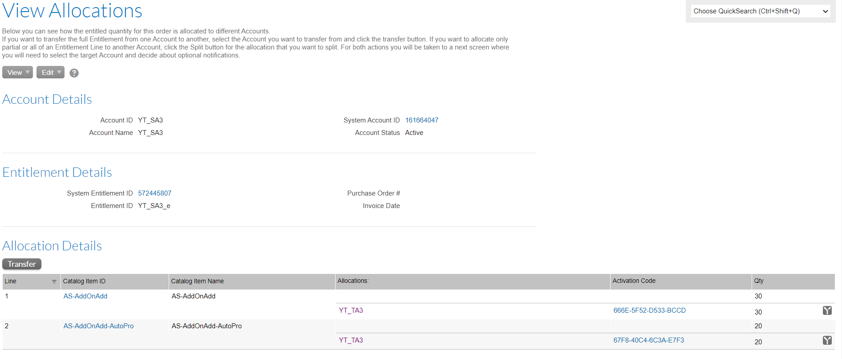
Task: Click the help question mark icon
Action: point(74,73)
